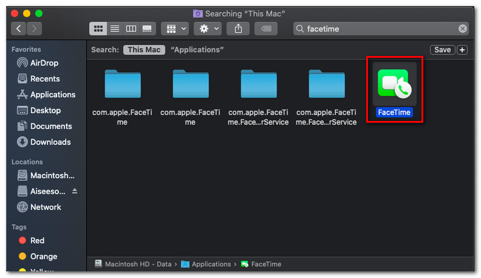Click the window title proxy folder icon

(x=198, y=13)
